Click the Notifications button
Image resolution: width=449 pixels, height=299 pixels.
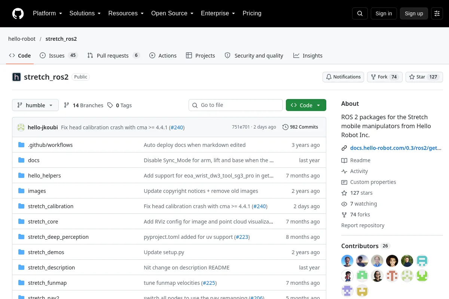pos(343,77)
